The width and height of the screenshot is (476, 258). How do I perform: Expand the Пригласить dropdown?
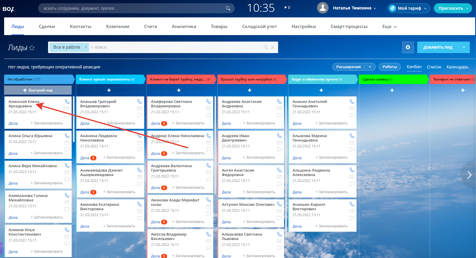click(467, 9)
